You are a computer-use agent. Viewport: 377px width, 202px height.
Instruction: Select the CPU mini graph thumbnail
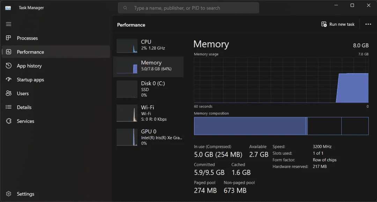[x=127, y=46]
